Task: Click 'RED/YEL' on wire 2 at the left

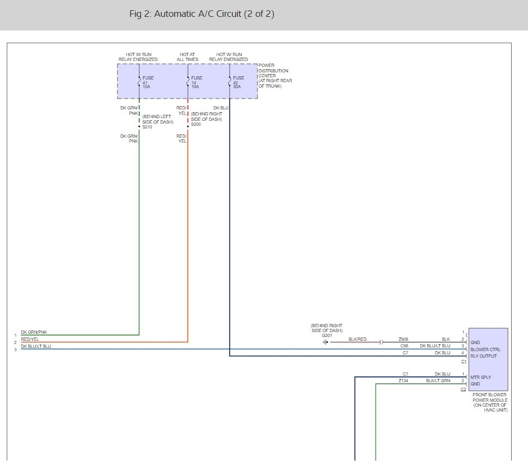Action: click(29, 339)
